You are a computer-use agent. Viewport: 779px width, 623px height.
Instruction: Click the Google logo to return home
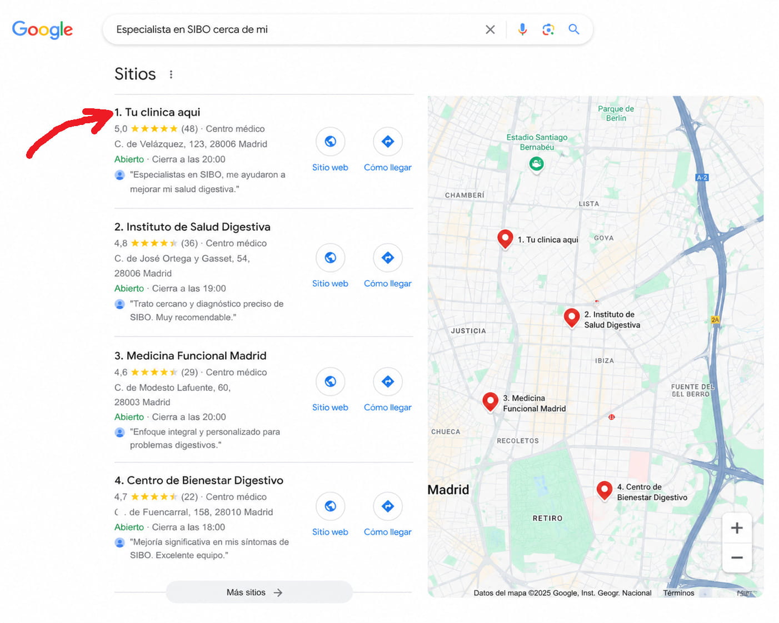(42, 29)
